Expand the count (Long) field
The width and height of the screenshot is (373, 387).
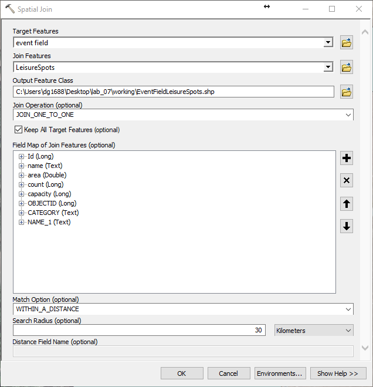click(22, 184)
